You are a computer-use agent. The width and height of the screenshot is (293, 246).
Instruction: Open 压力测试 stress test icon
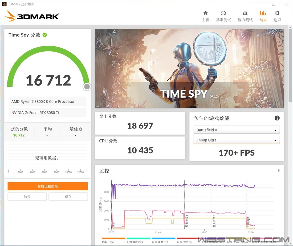point(245,13)
